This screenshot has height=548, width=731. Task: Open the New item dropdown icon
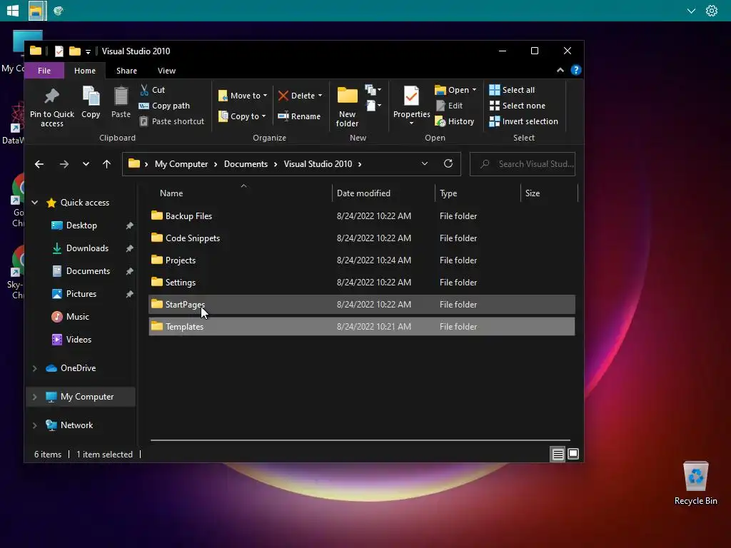click(373, 89)
